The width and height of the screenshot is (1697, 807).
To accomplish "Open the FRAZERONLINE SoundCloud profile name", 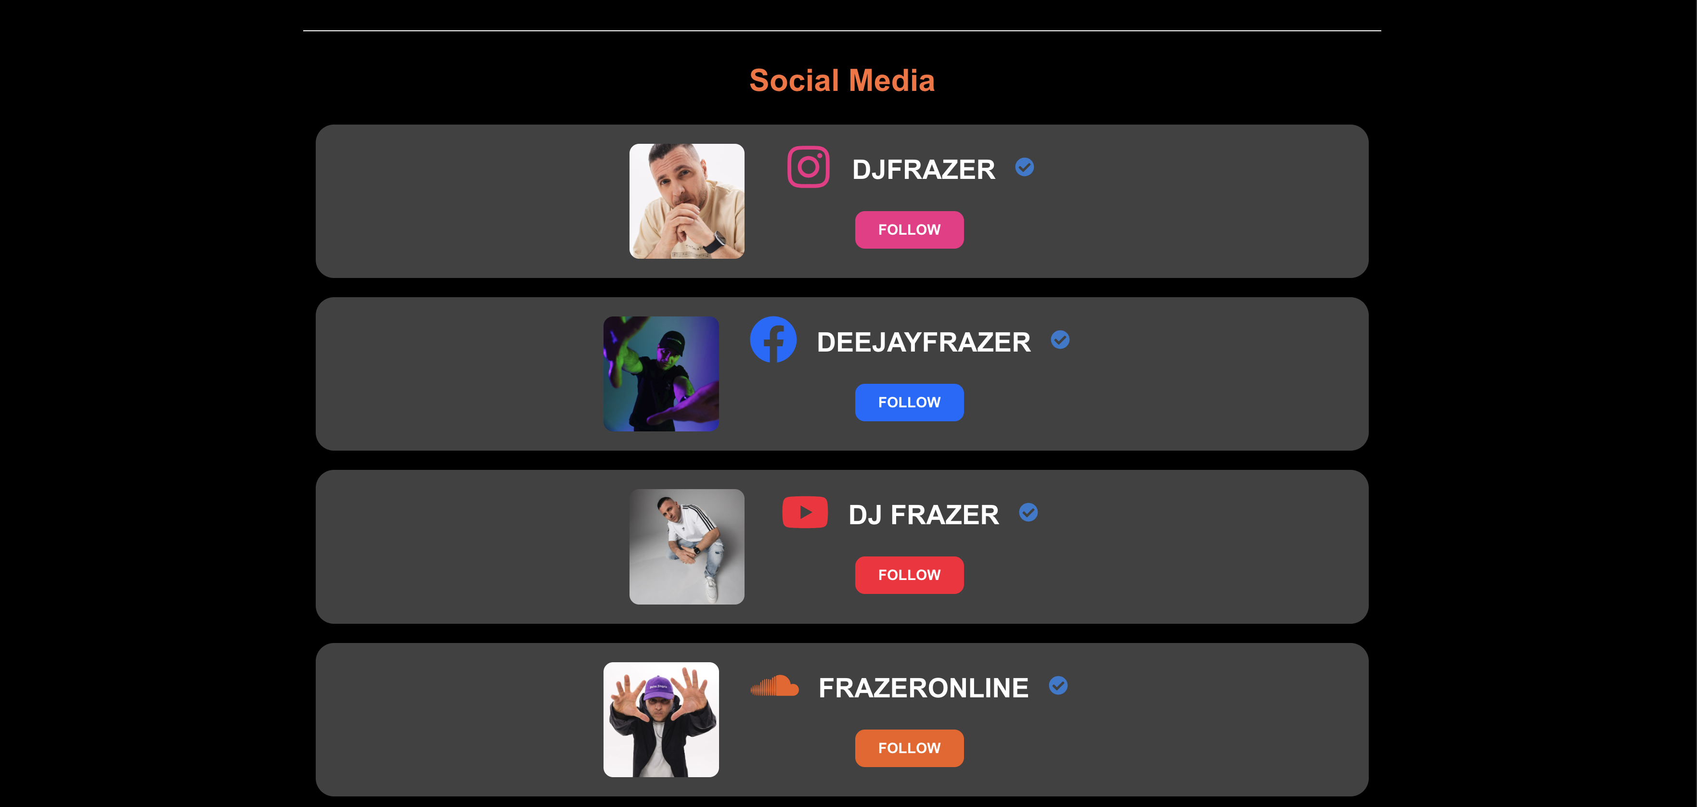I will coord(924,689).
